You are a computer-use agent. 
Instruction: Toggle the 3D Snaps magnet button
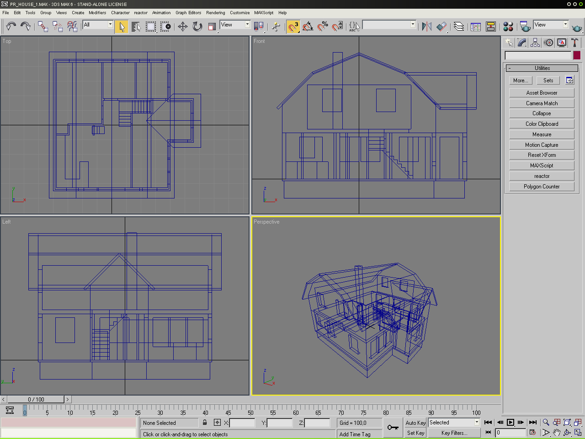tap(293, 27)
